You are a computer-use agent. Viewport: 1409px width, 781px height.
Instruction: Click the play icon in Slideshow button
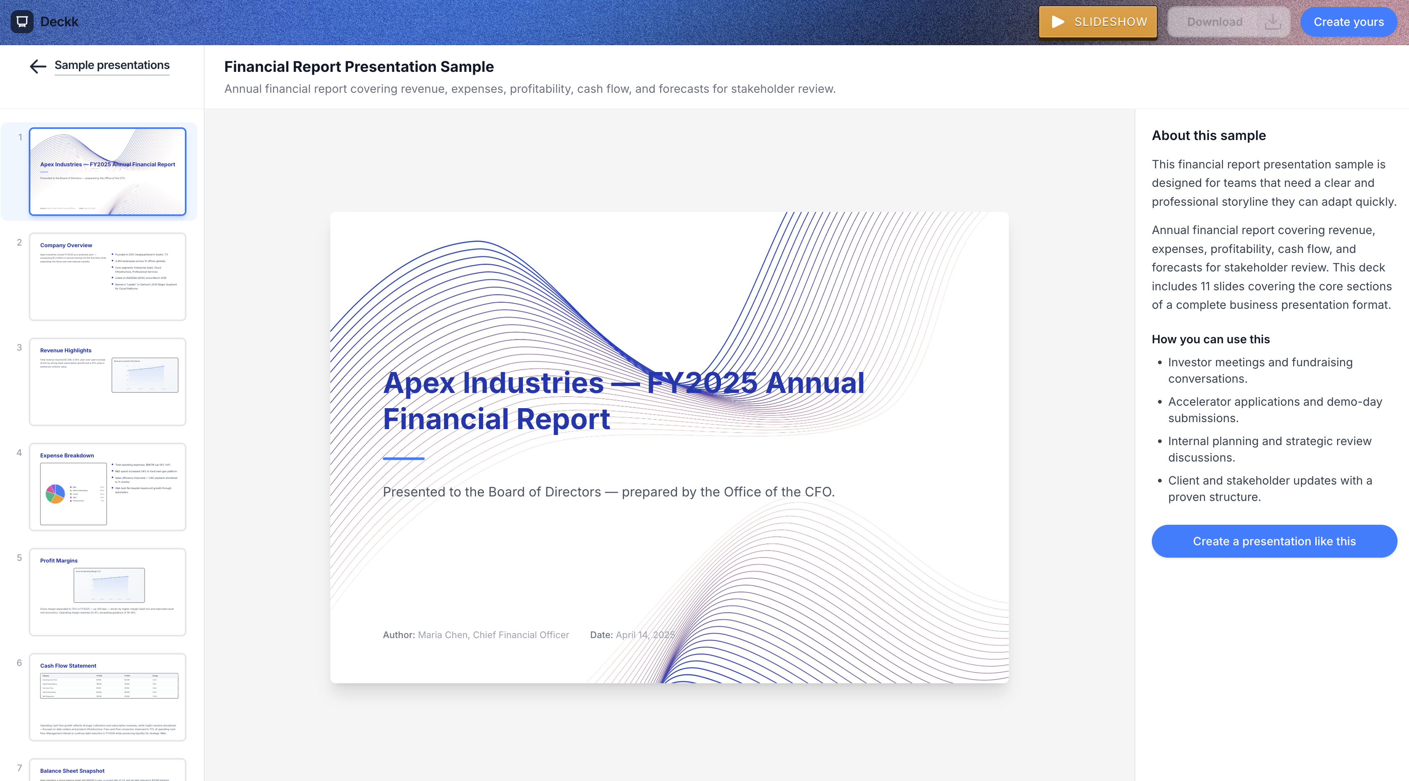click(1058, 22)
